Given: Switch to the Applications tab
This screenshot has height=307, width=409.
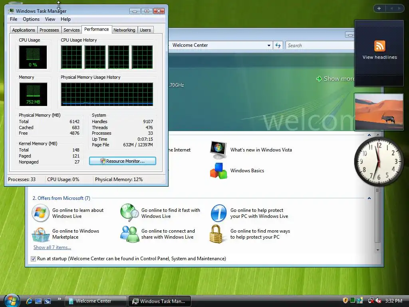Looking at the screenshot, I should click(24, 30).
